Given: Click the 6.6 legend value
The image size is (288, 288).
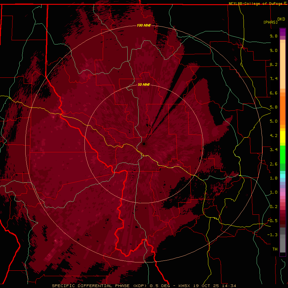Looking at the screenshot, I should point(274,93).
